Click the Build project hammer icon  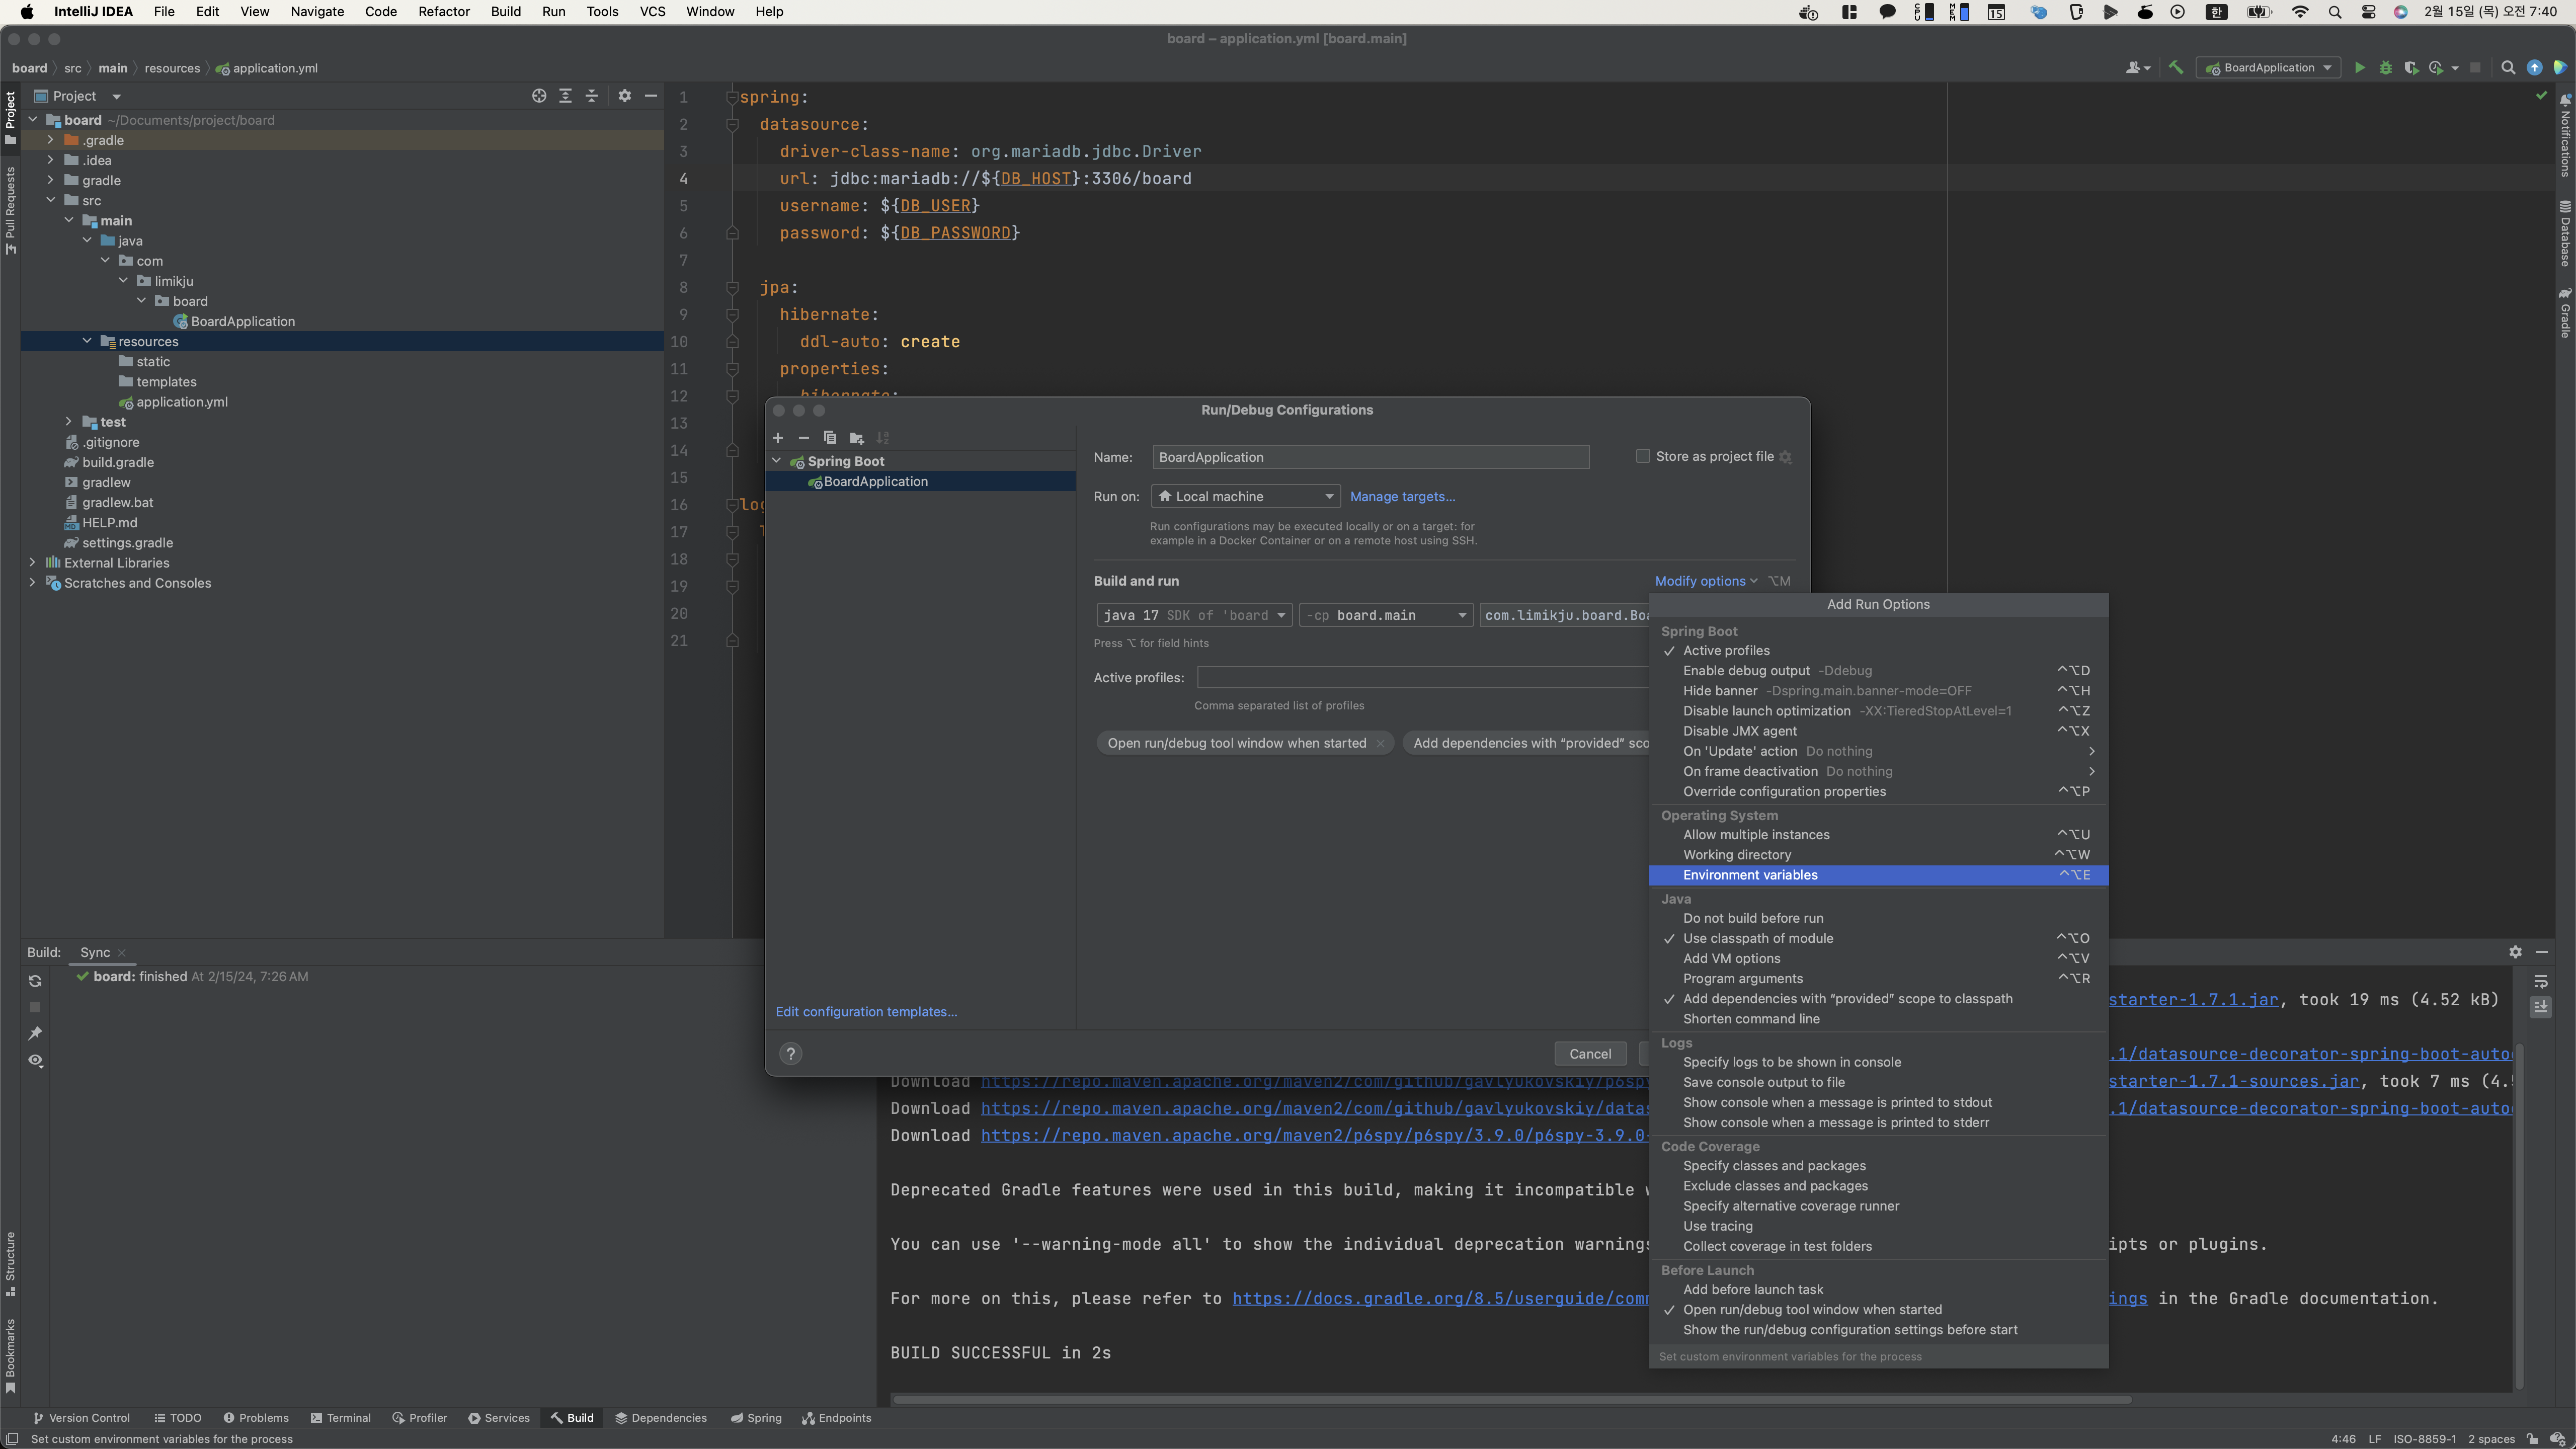2175,68
